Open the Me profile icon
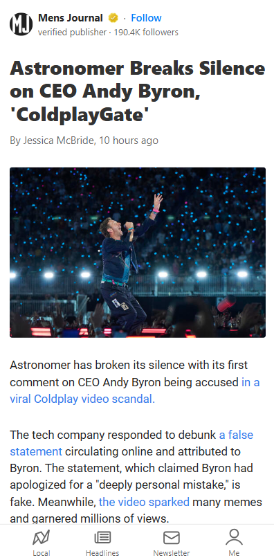274x560 pixels. pos(234,537)
